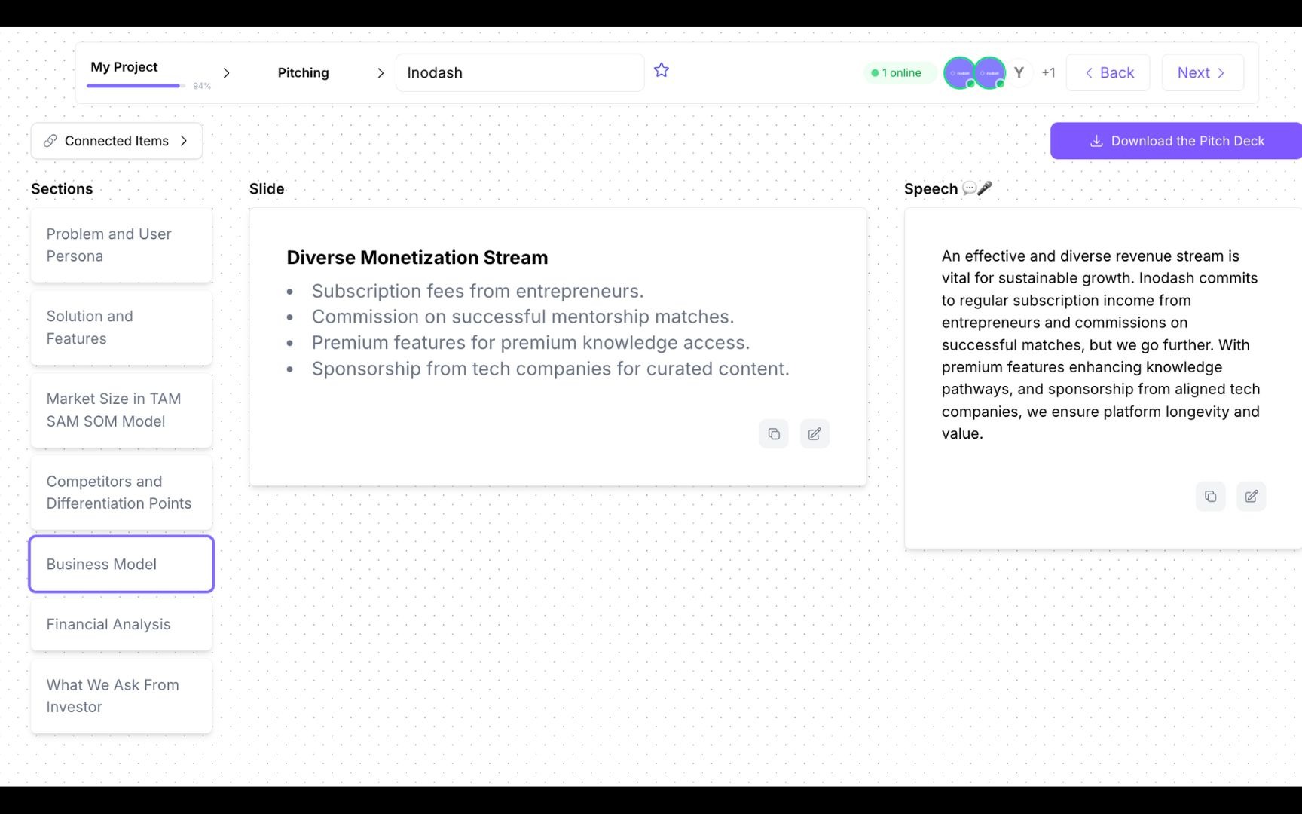1302x814 pixels.
Task: Click inside the Inodash title field
Action: pyautogui.click(x=519, y=72)
